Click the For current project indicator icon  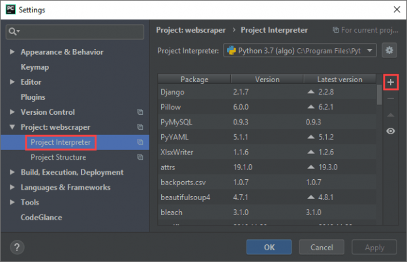[336, 30]
